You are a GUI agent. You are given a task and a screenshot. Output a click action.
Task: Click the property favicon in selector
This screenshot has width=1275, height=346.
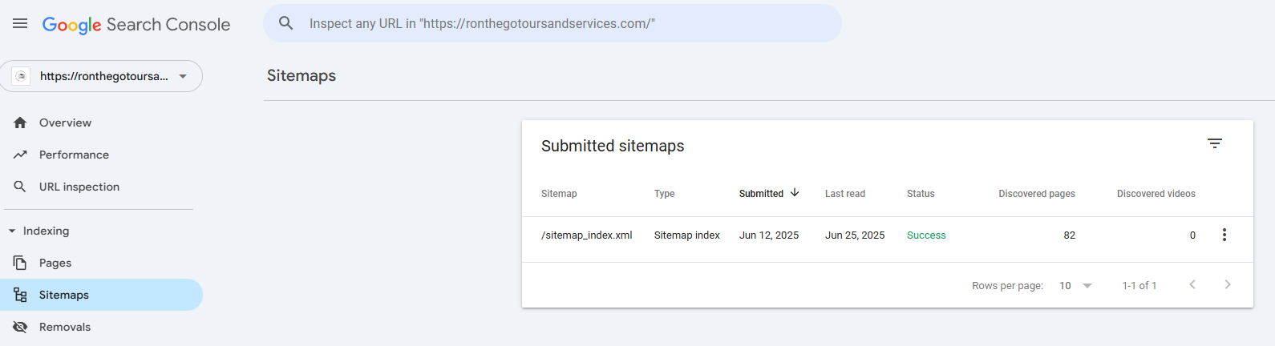pos(22,76)
